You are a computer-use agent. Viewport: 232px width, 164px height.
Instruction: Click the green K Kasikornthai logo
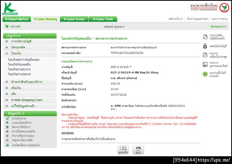click(10, 9)
